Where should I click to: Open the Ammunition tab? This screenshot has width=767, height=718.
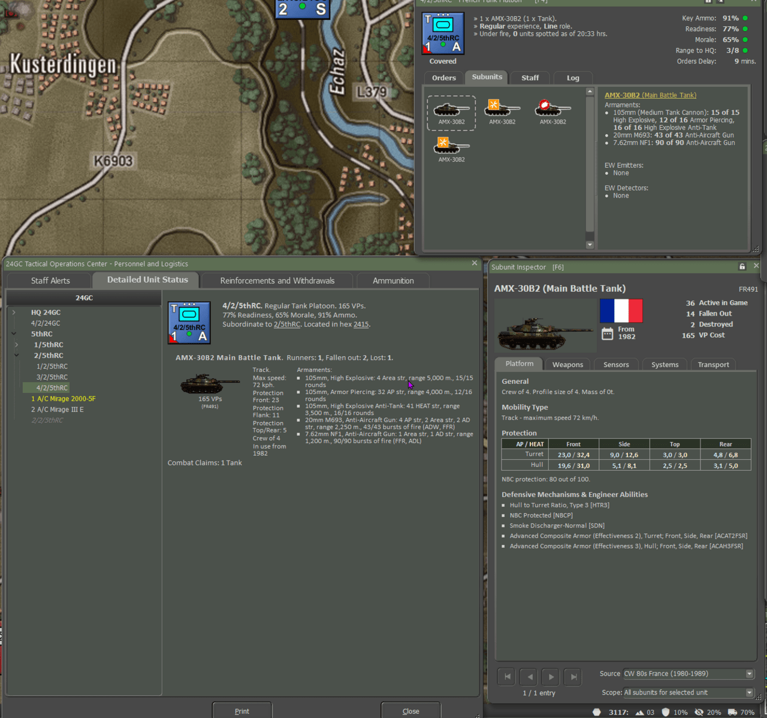pos(393,280)
